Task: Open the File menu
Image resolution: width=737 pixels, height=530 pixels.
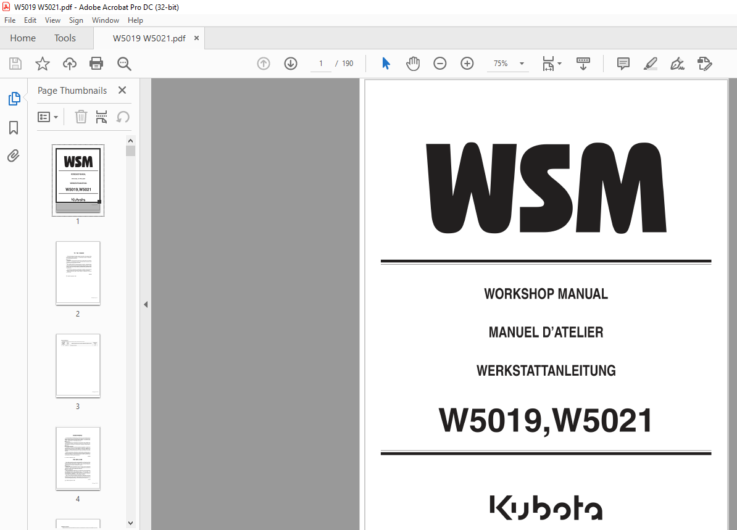Action: [x=10, y=20]
